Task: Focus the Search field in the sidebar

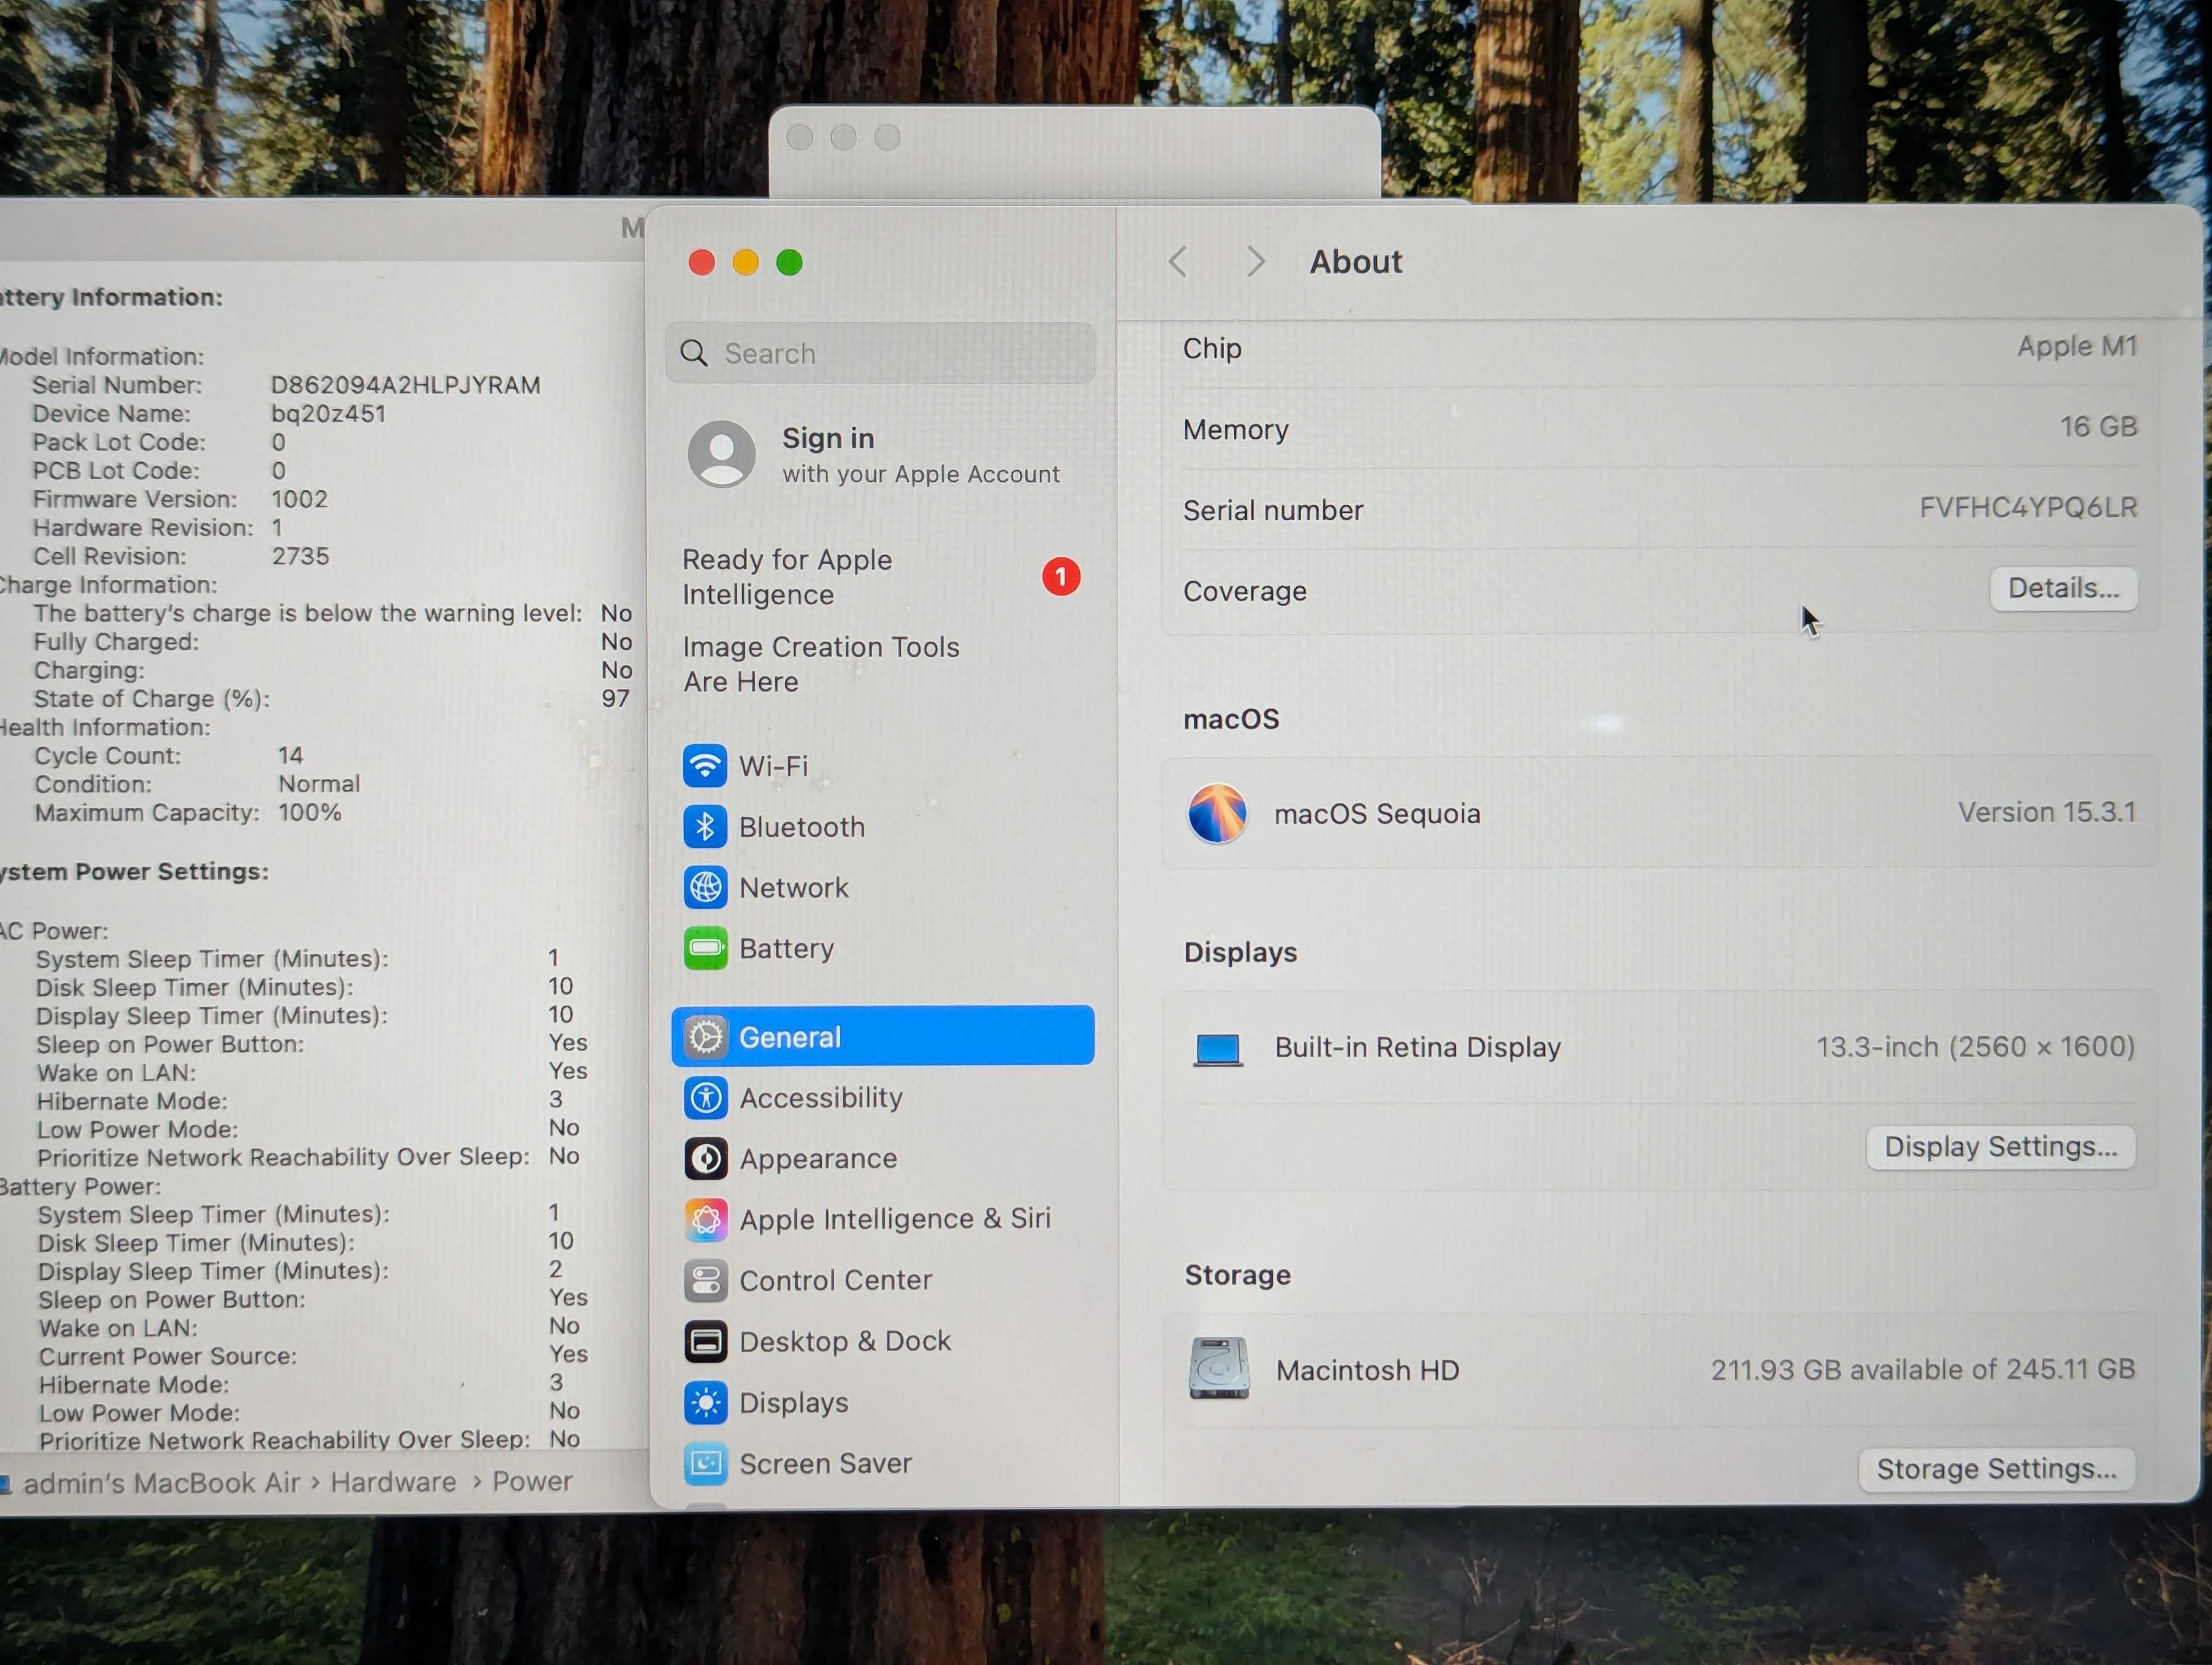Action: tap(880, 353)
